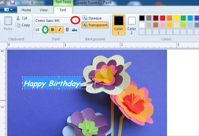Viewport: 199px width, 136px height.
Task: Click the Save floppy disk icon
Action: point(13,2)
